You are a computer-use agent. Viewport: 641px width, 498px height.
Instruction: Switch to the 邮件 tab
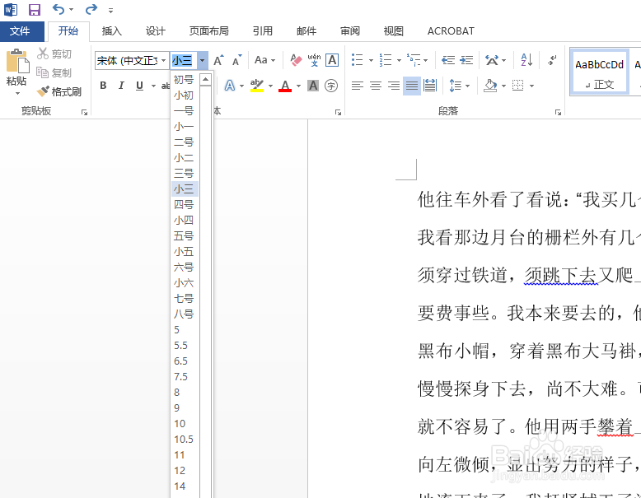(306, 31)
